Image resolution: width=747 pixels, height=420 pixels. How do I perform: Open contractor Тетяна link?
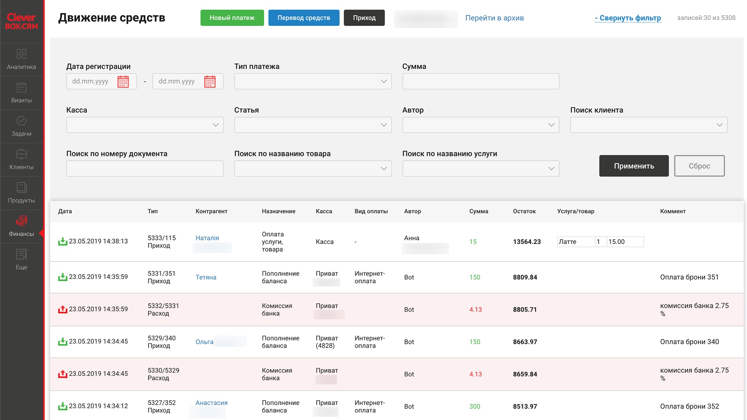point(206,277)
